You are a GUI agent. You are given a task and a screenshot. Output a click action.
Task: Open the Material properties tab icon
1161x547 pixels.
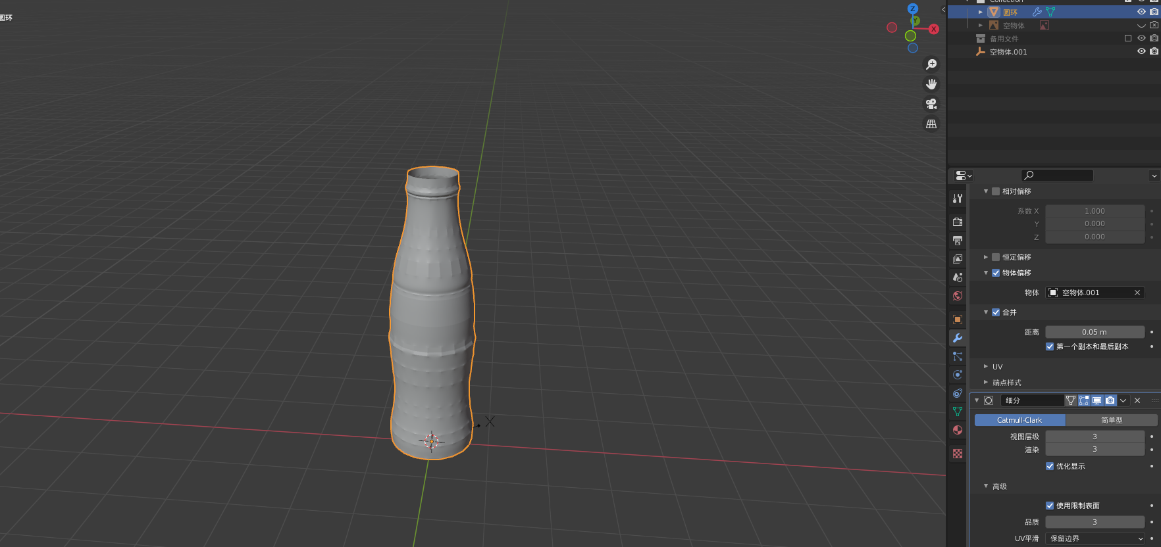click(x=958, y=430)
